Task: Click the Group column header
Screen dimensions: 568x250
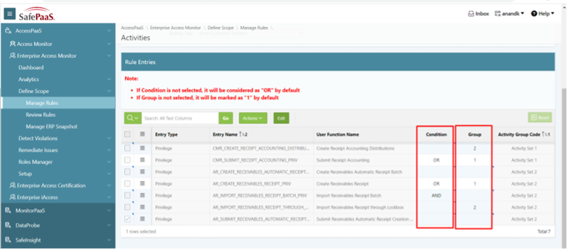Action: tap(475, 134)
